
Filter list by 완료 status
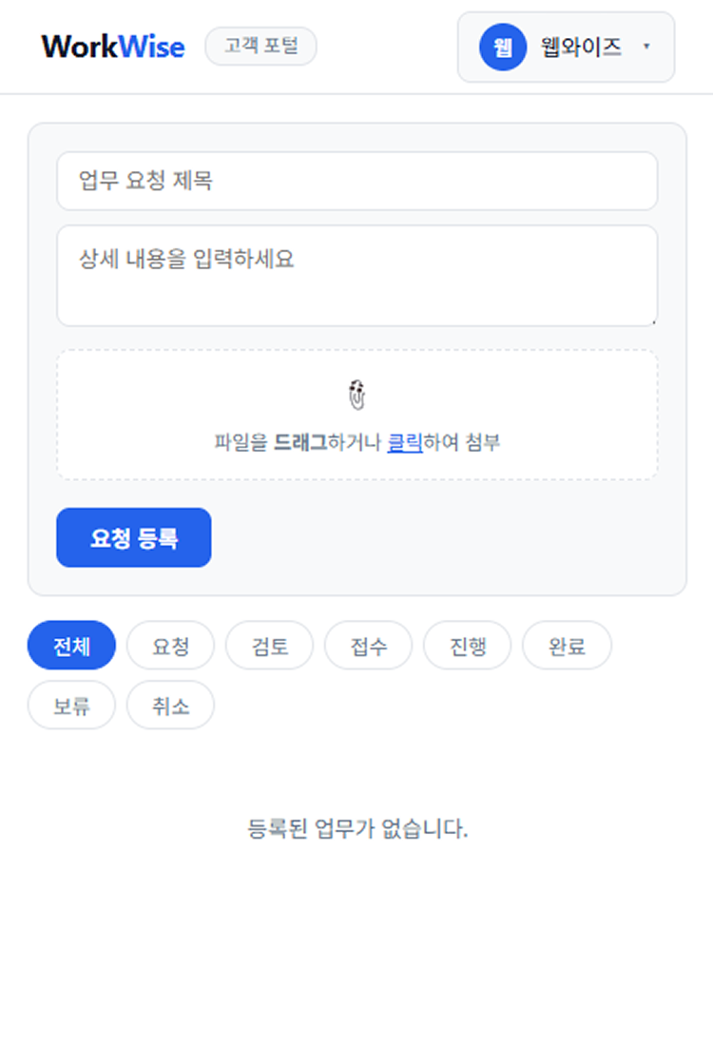click(x=567, y=645)
